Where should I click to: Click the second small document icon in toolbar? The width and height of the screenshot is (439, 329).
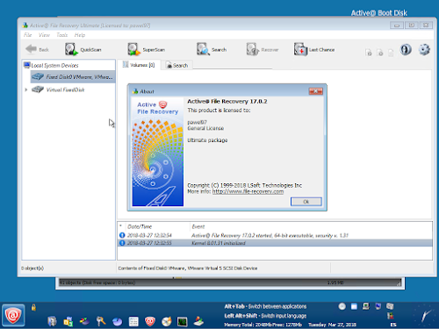click(x=380, y=53)
